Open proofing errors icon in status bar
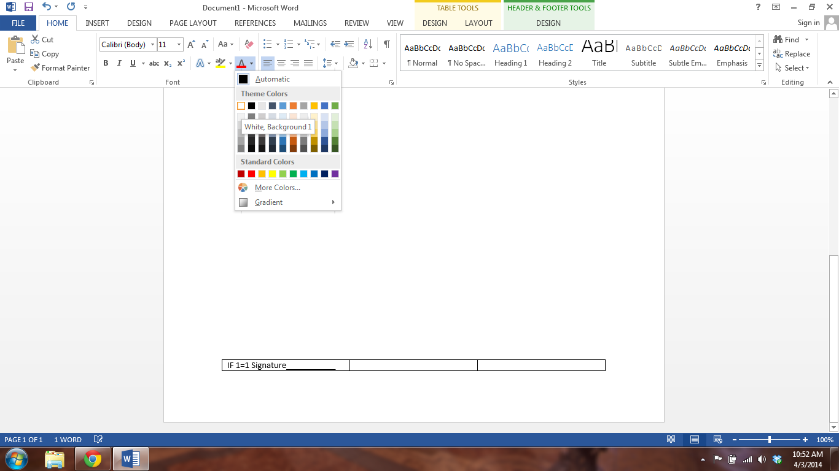 98,440
